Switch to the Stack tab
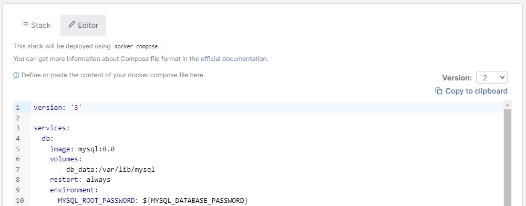 click(x=36, y=25)
